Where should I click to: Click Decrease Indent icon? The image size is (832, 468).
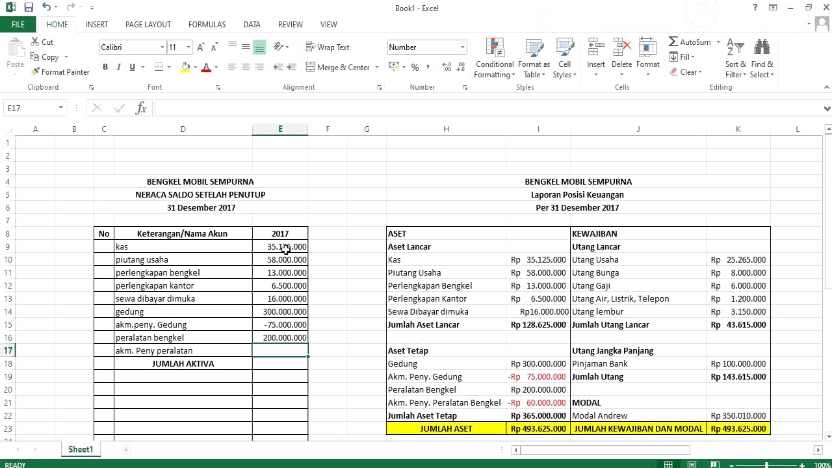278,67
